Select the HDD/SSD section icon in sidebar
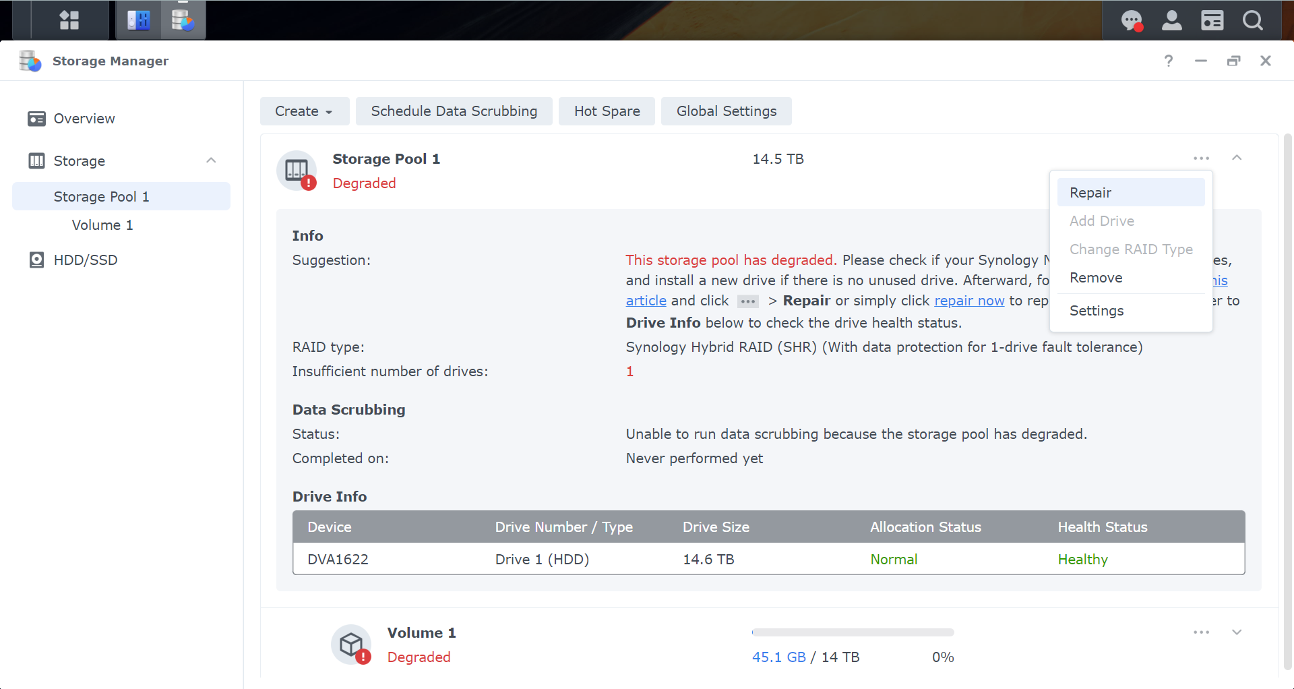Image resolution: width=1294 pixels, height=689 pixels. coord(36,260)
